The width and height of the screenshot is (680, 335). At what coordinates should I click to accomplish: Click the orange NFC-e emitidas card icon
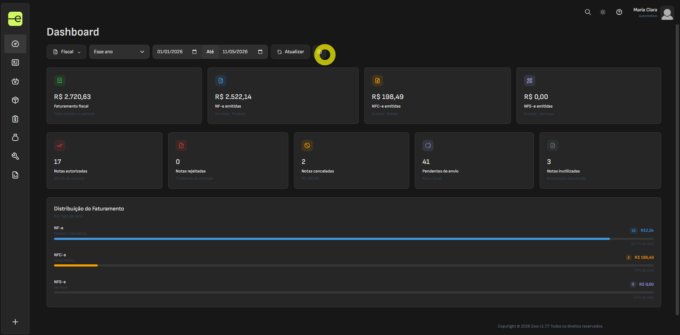pyautogui.click(x=378, y=81)
